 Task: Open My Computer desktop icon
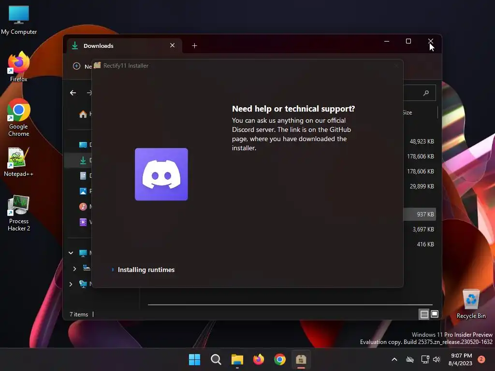click(x=19, y=19)
